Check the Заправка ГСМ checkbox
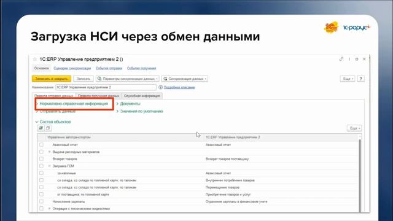Viewport: 393px width, 221px height. click(x=41, y=166)
